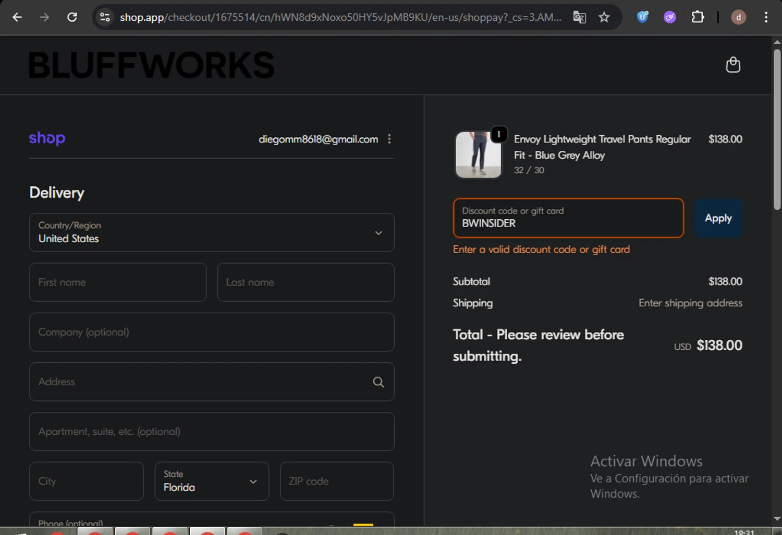Click the BLUFFWORKS store logo
This screenshot has width=782, height=535.
[151, 65]
